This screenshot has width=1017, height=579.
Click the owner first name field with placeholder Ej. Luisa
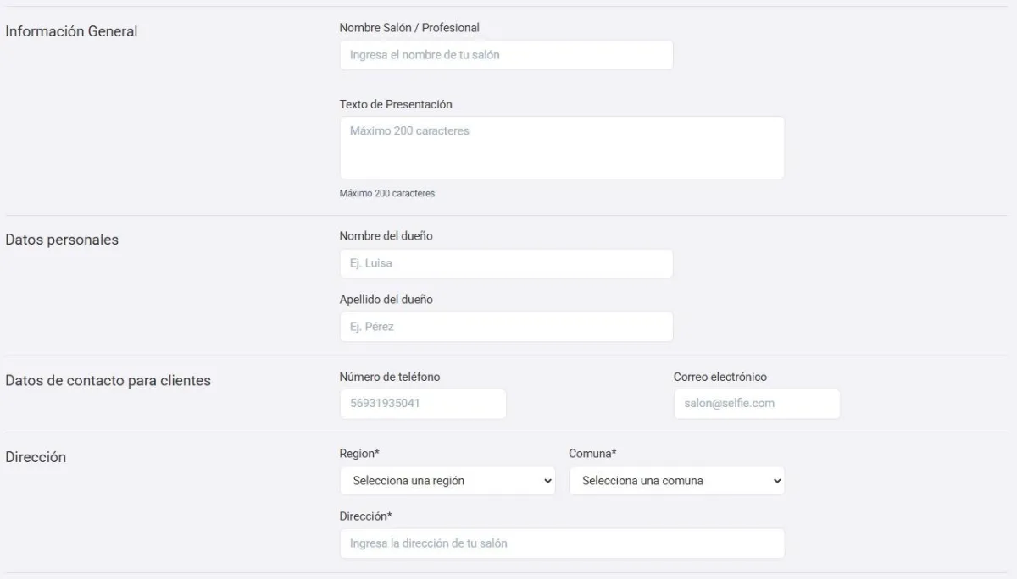pyautogui.click(x=506, y=263)
